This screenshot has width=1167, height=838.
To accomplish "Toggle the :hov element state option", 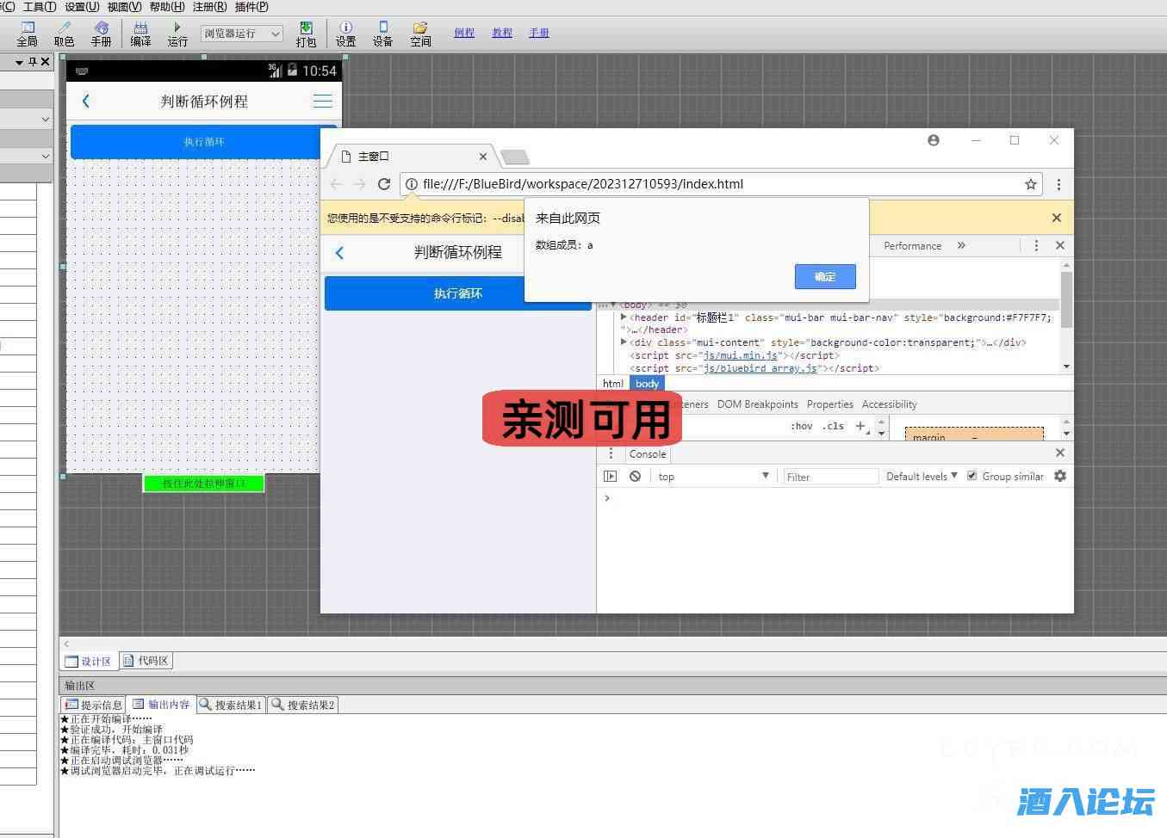I will 801,426.
